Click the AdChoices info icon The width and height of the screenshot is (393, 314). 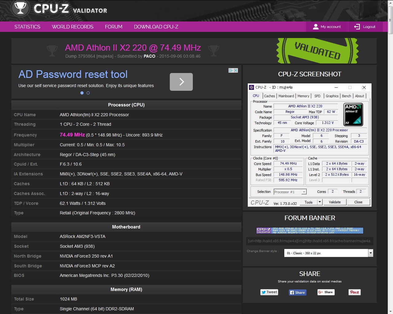tap(231, 70)
